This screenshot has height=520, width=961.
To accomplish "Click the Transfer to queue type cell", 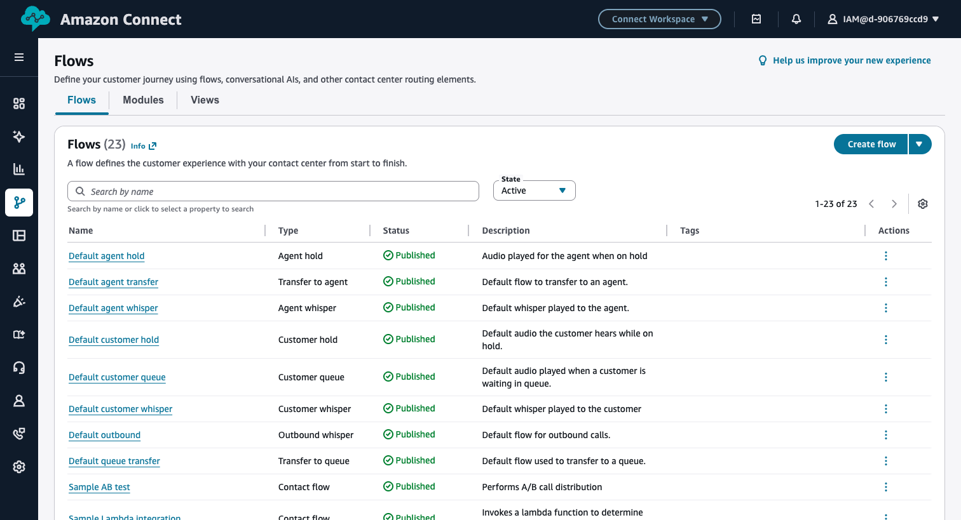I will (314, 461).
